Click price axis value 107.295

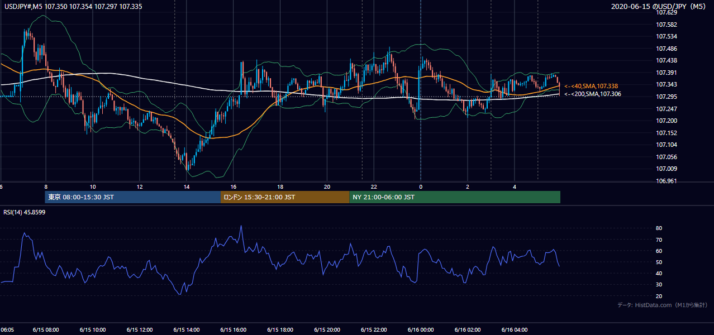pyautogui.click(x=667, y=97)
